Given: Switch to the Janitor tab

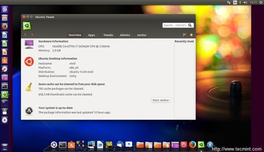Looking at the screenshot, I should point(142,35).
